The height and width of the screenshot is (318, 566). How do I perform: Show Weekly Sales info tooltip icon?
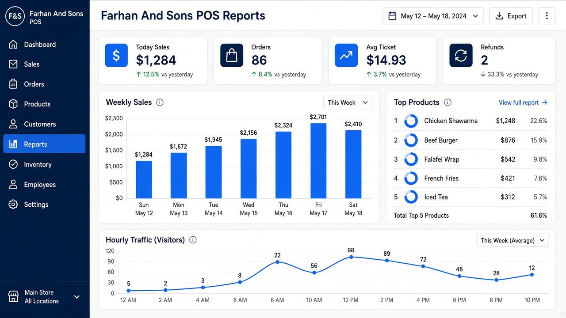(160, 102)
